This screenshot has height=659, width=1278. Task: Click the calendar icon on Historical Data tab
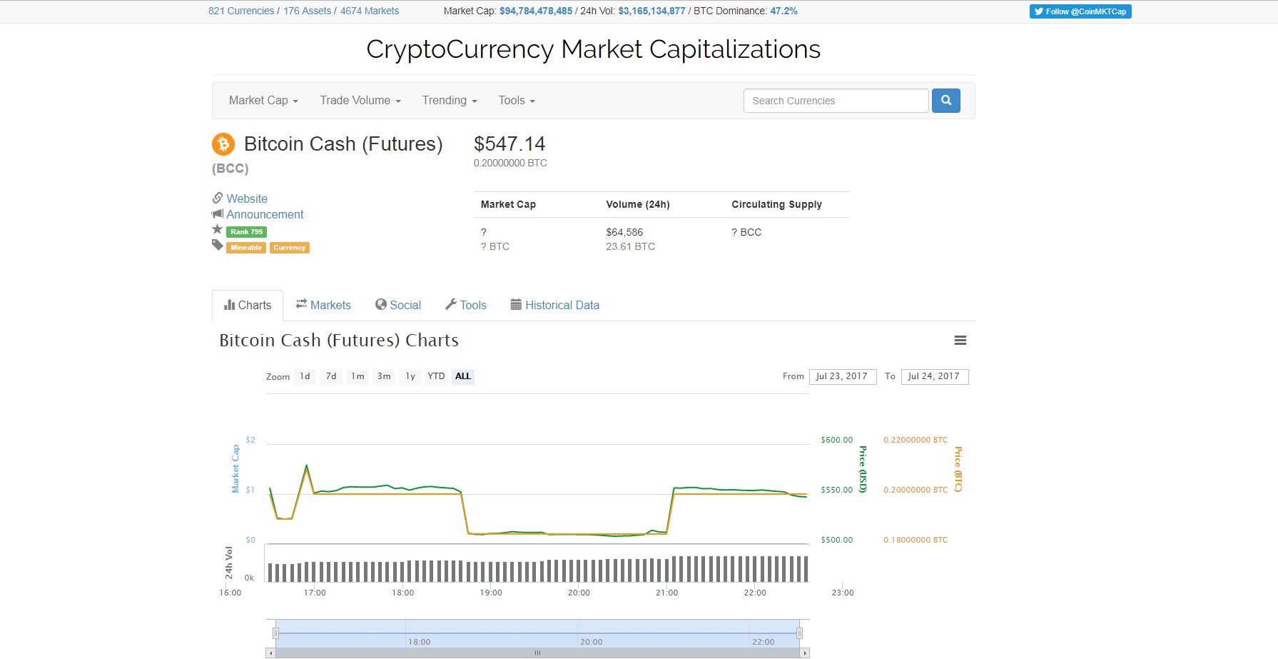click(516, 304)
